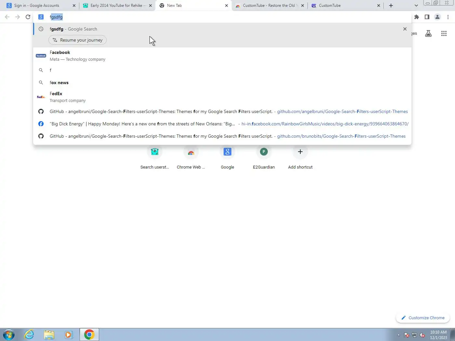The height and width of the screenshot is (341, 455).
Task: Close the New Tab tab
Action: (x=227, y=6)
